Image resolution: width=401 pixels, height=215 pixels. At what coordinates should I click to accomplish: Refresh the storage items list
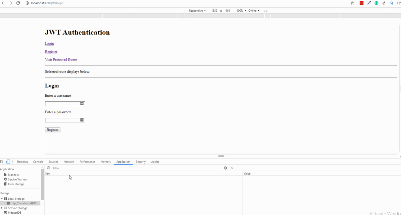point(48,168)
